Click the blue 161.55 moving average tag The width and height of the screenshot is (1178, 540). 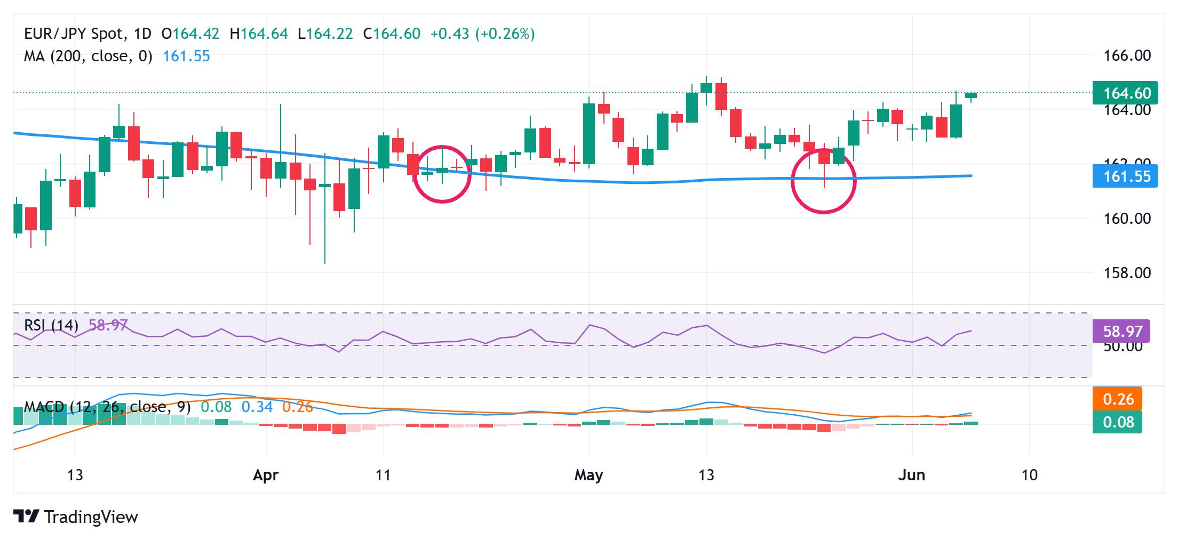pos(1126,176)
